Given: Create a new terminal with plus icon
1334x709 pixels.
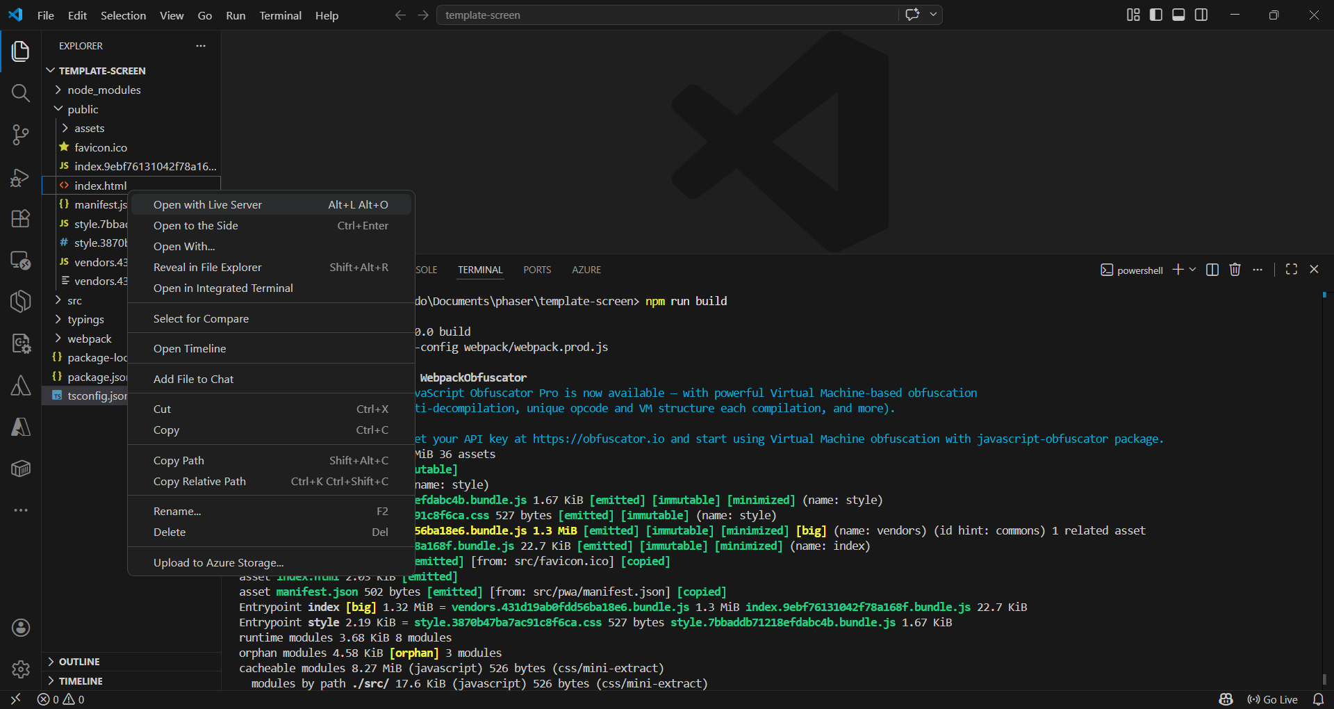Looking at the screenshot, I should click(x=1178, y=270).
